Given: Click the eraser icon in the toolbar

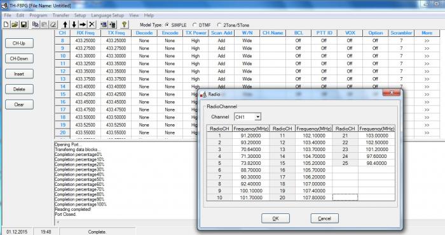Looking at the screenshot, I should [x=53, y=25].
